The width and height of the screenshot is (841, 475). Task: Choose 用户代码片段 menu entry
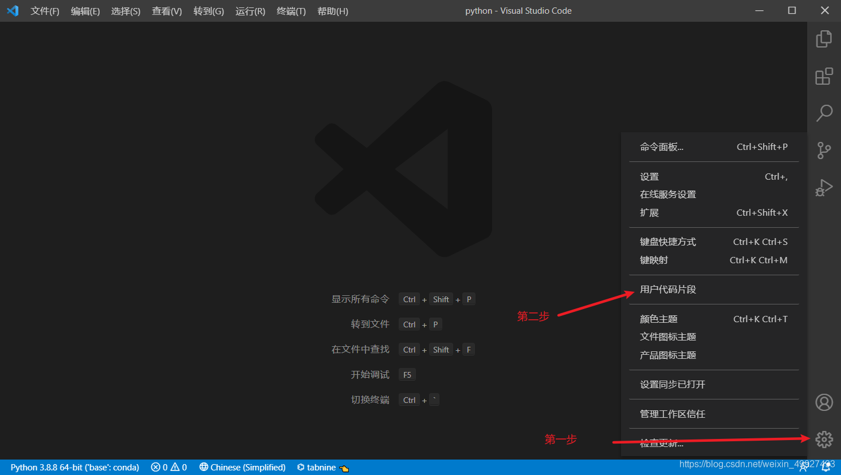tap(714, 290)
